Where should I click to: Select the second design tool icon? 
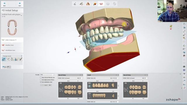click(x=8, y=59)
